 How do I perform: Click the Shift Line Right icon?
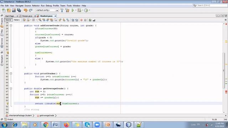point(77,20)
